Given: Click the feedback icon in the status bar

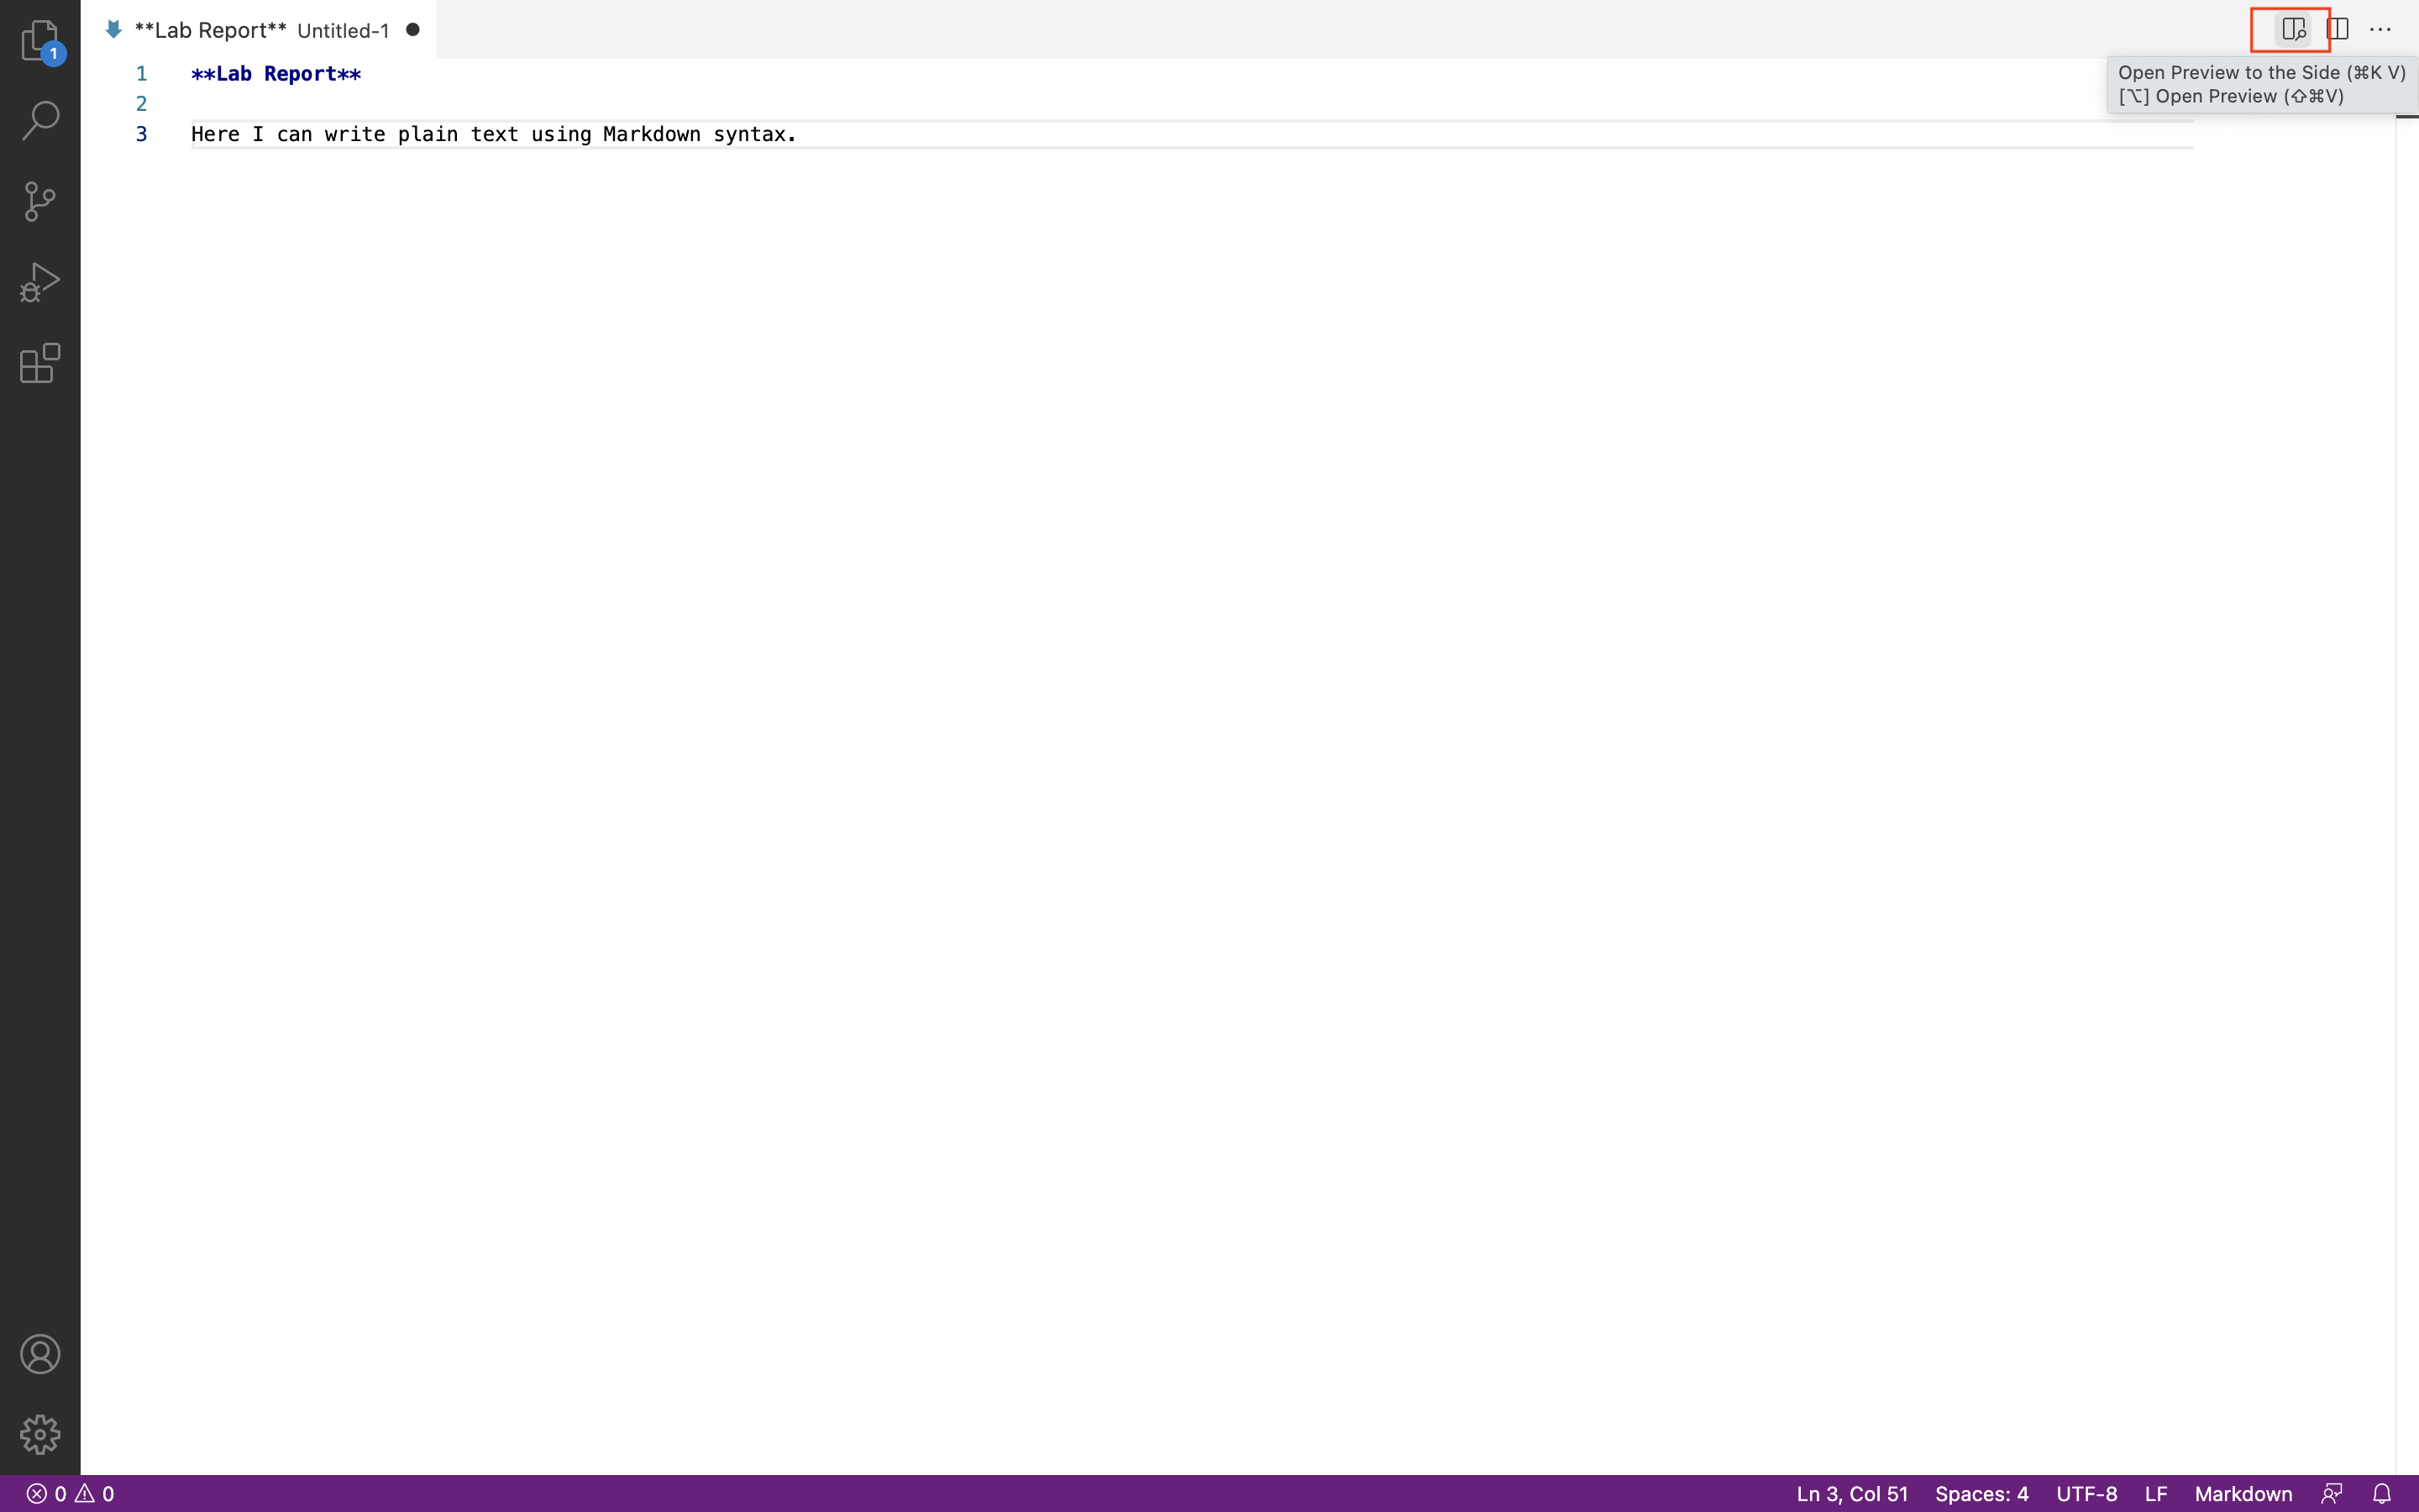Looking at the screenshot, I should click(x=2332, y=1493).
